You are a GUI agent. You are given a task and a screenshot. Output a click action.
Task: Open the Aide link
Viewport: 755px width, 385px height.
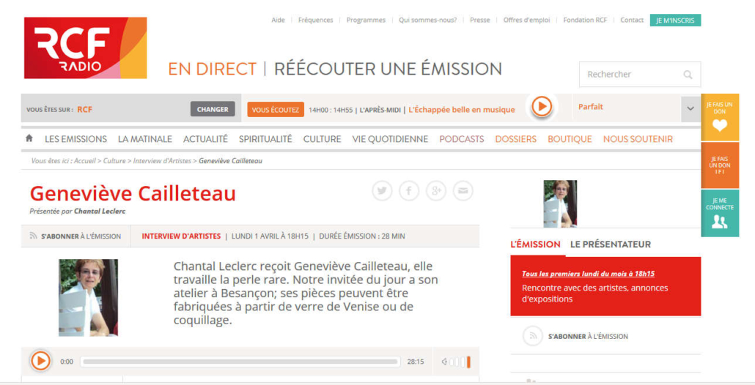tap(278, 20)
